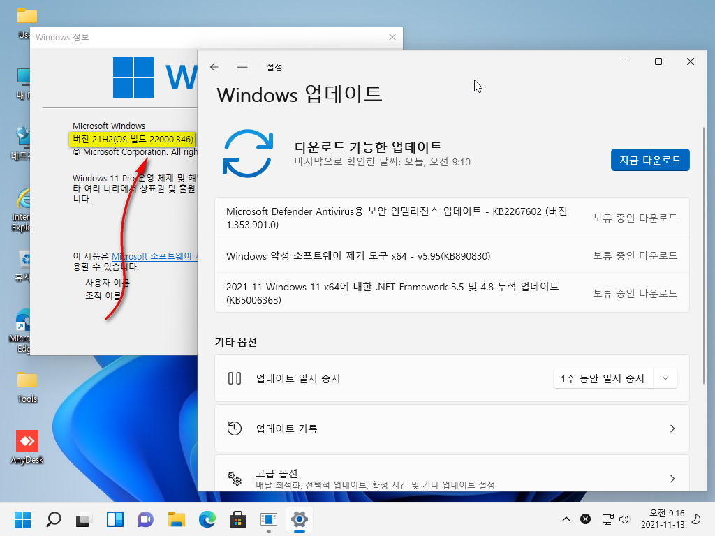Click the back arrow in Settings
715x536 pixels.
pos(214,67)
